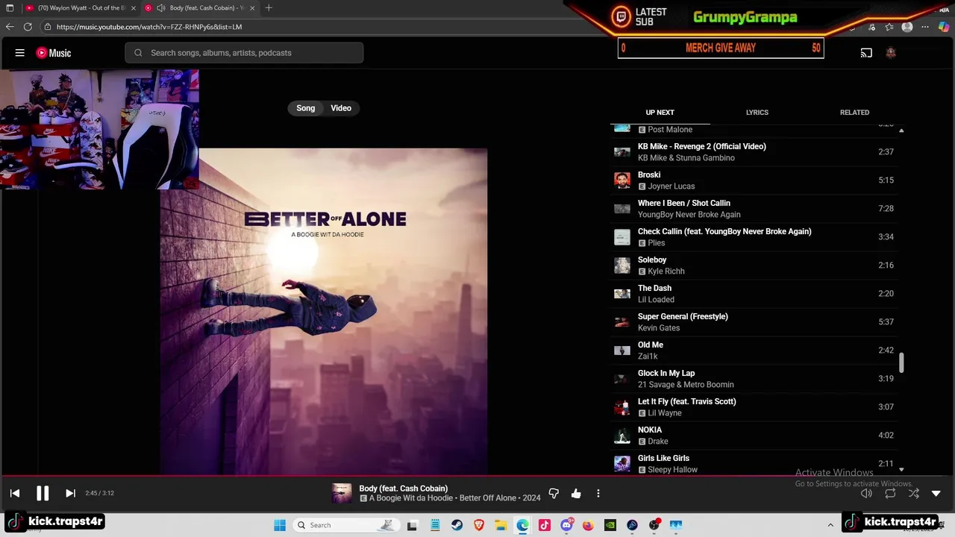Like the song Body with thumbs-up
This screenshot has width=955, height=537.
coord(576,493)
